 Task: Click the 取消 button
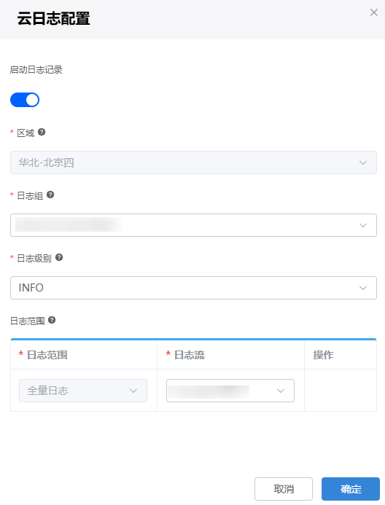(284, 489)
